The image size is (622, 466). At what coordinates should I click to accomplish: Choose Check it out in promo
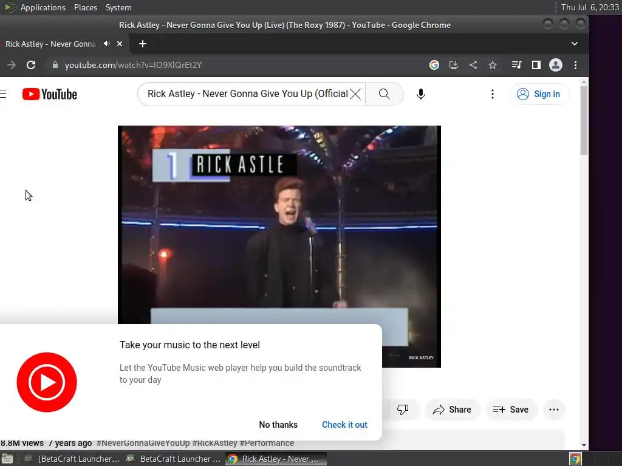344,424
